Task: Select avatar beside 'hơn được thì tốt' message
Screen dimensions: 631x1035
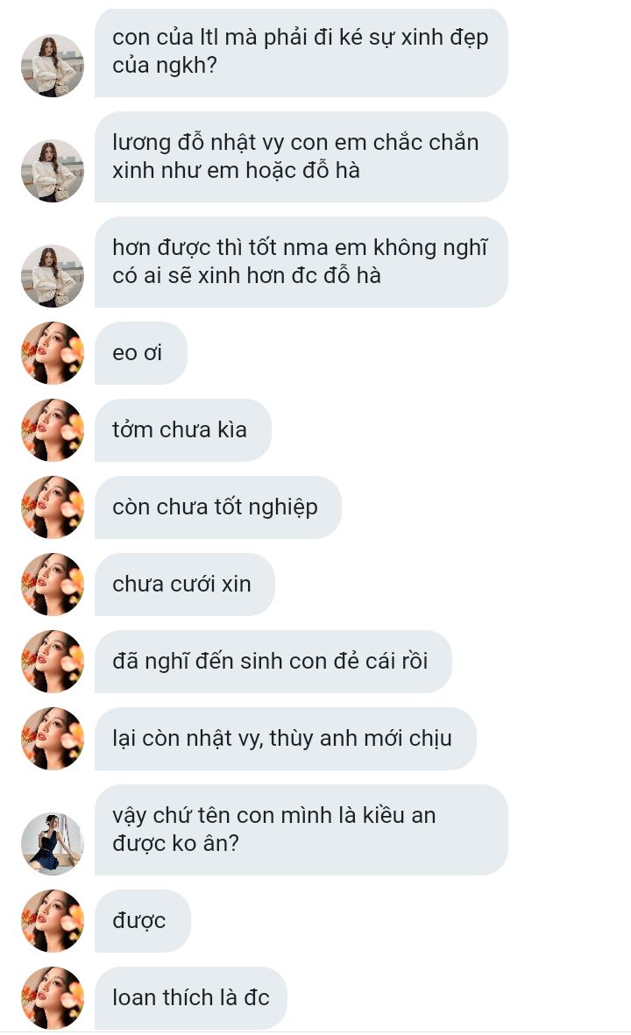Action: pos(53,275)
